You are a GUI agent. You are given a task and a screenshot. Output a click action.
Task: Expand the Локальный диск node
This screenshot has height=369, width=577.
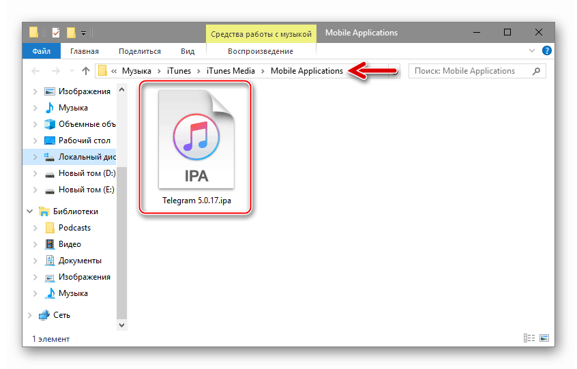pos(35,157)
